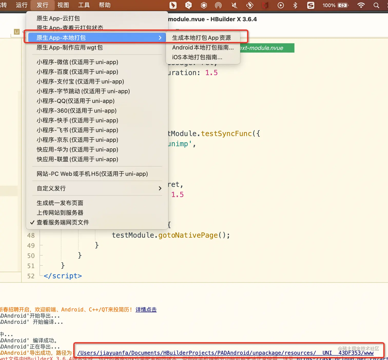Image resolution: width=388 pixels, height=360 pixels.
Task: Choose 原生App-制作应用wgt包
Action: (x=97, y=48)
